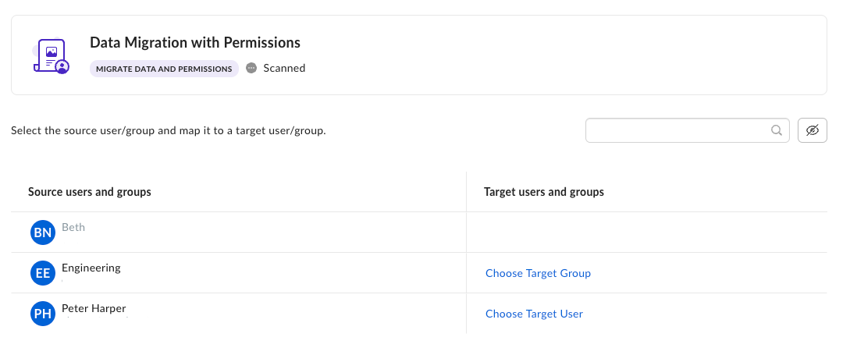Click the Scanned status dot icon
The image size is (850, 362).
[251, 68]
